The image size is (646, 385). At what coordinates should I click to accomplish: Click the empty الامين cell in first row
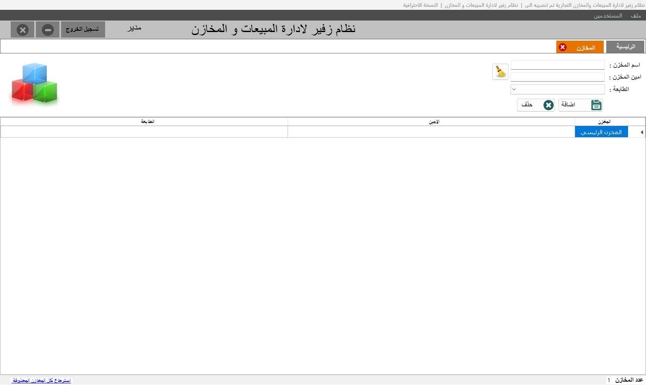tap(432, 132)
